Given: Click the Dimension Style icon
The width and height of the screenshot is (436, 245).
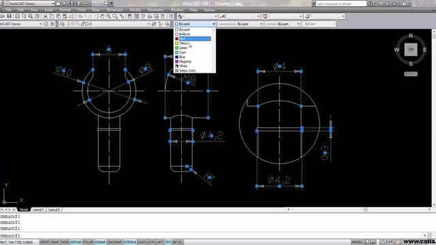Looking at the screenshot, I should (x=223, y=16).
